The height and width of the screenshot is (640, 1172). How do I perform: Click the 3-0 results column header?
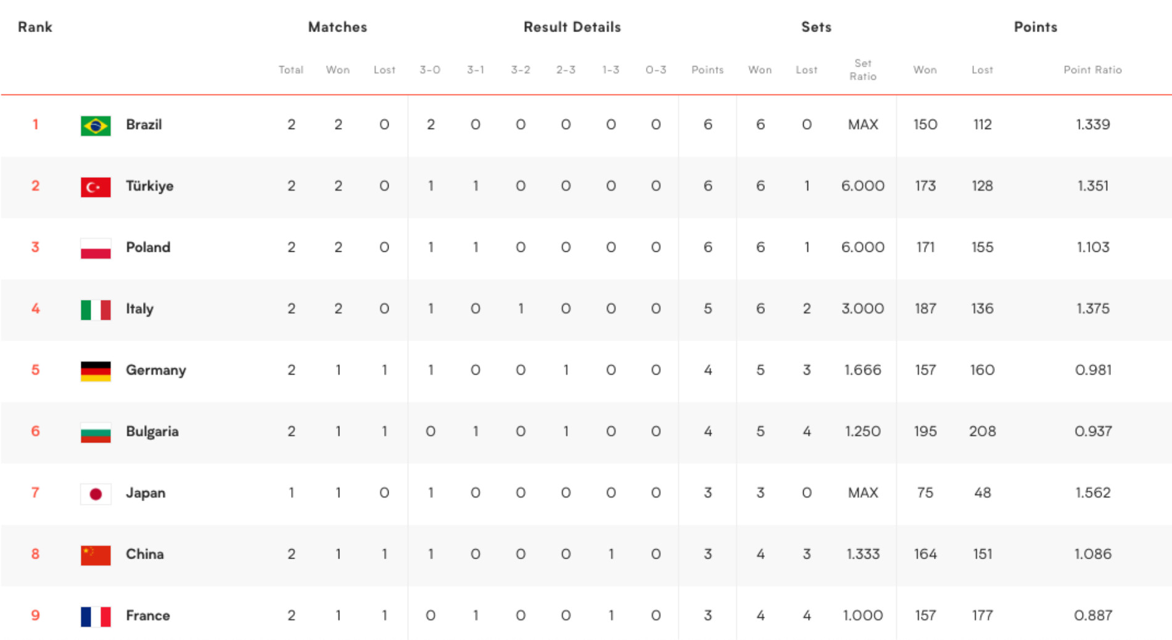(x=430, y=70)
